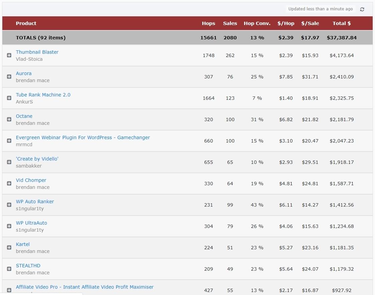Sort by the $/Hop column header

286,23
